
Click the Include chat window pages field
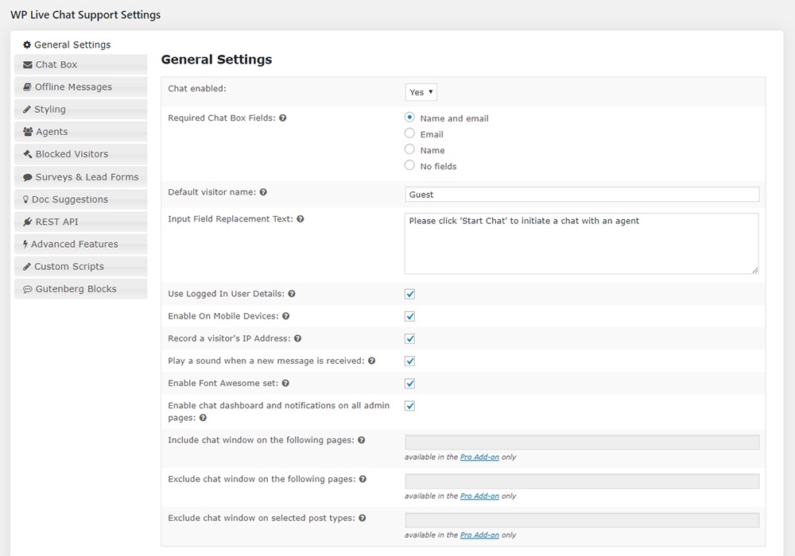click(582, 442)
